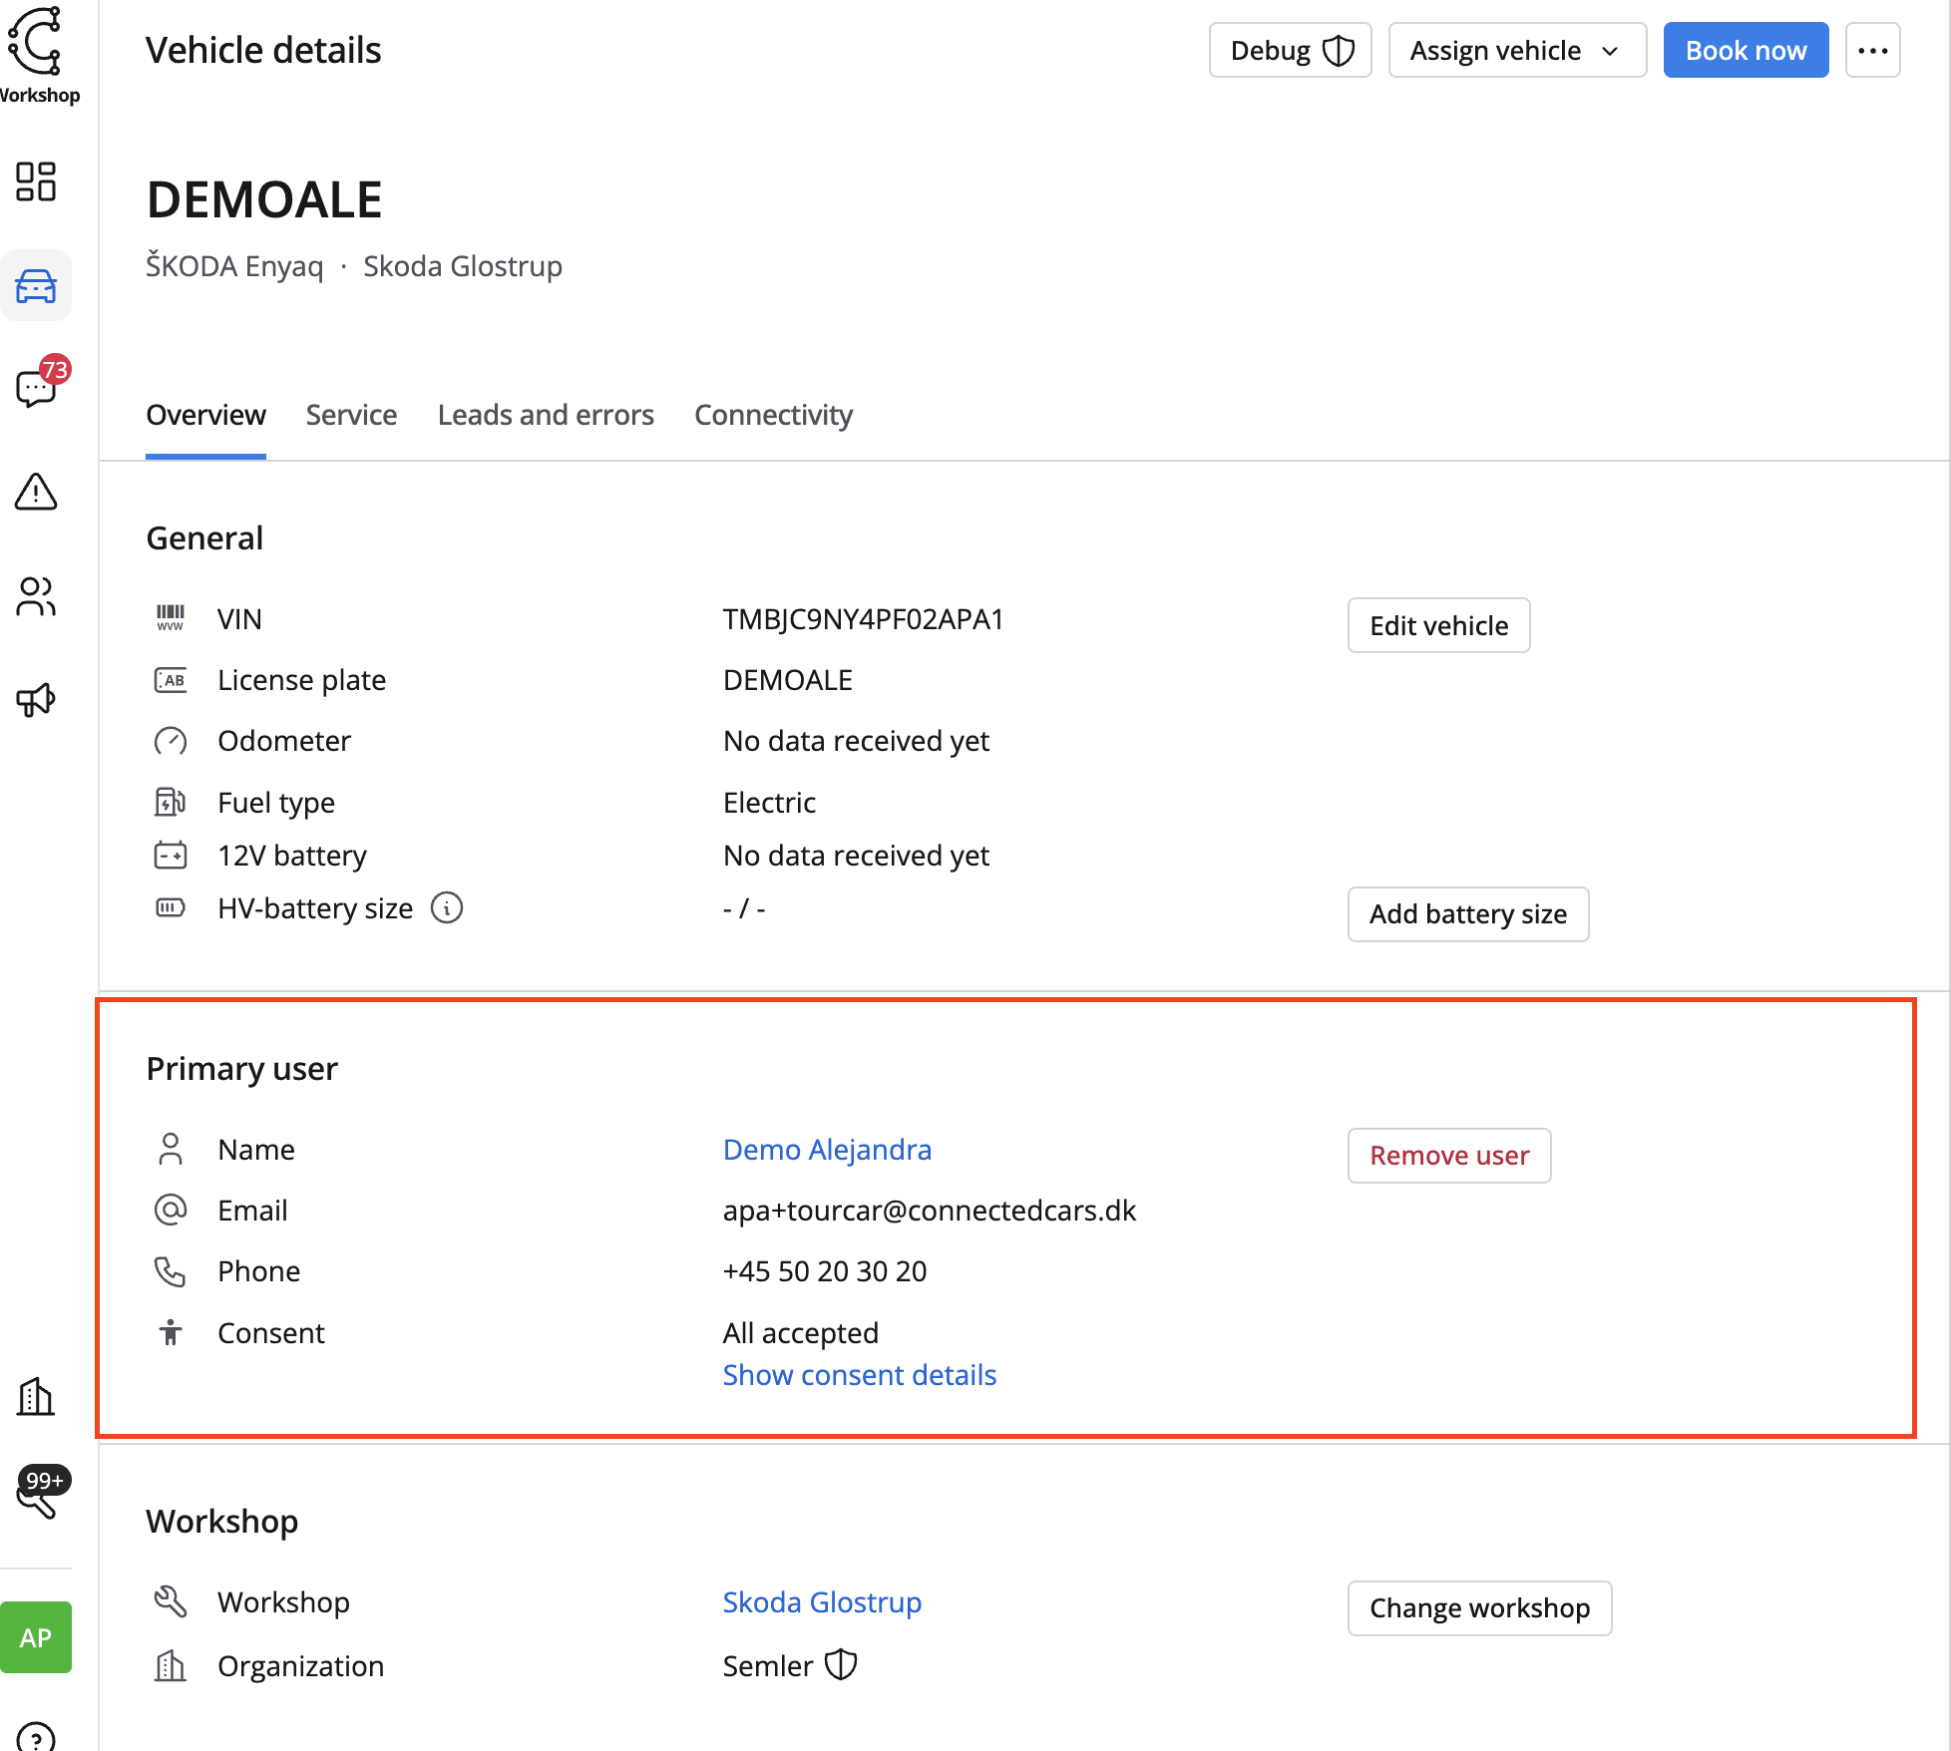Open the megaphone campaigns icon

36,700
